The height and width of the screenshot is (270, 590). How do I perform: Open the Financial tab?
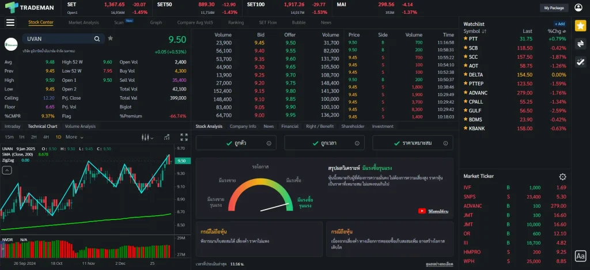tap(290, 126)
